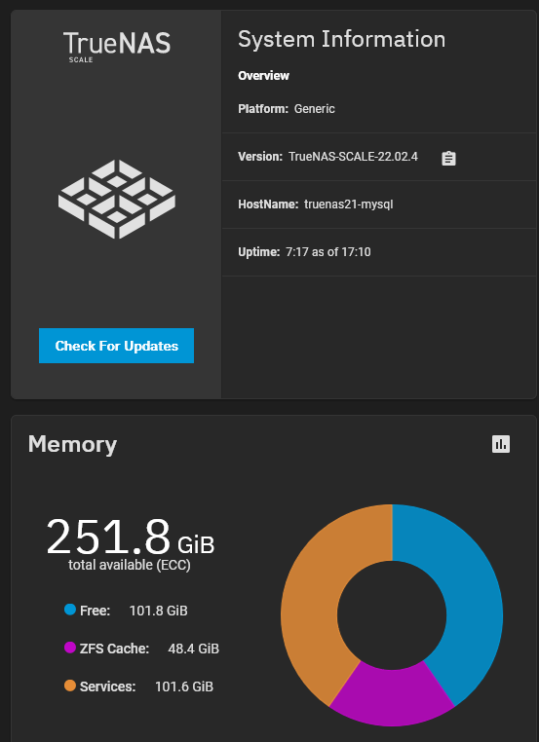This screenshot has width=539, height=742.
Task: Click the truenas21-mysql hostname value
Action: click(349, 204)
